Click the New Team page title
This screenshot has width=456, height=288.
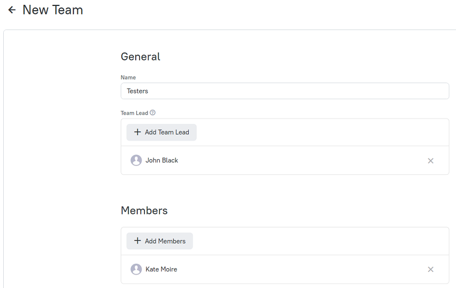[x=53, y=10]
